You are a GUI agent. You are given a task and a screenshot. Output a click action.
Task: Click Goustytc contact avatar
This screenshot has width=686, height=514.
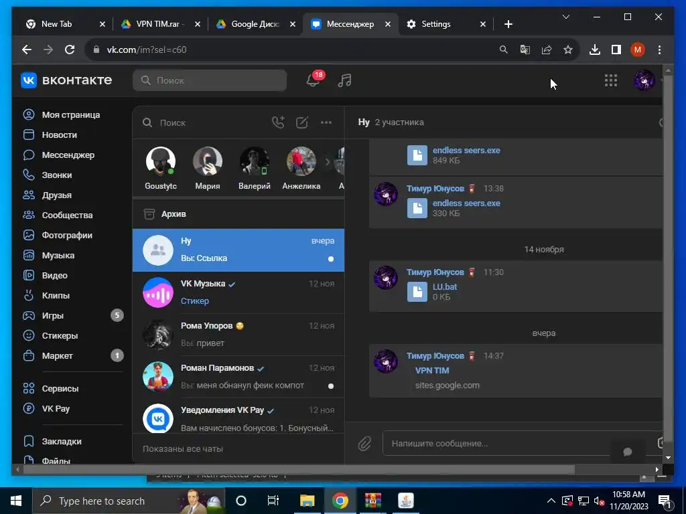pyautogui.click(x=161, y=161)
